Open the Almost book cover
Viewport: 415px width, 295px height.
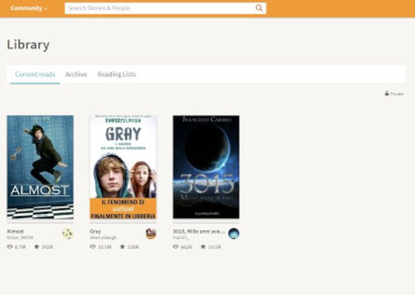pyautogui.click(x=40, y=167)
